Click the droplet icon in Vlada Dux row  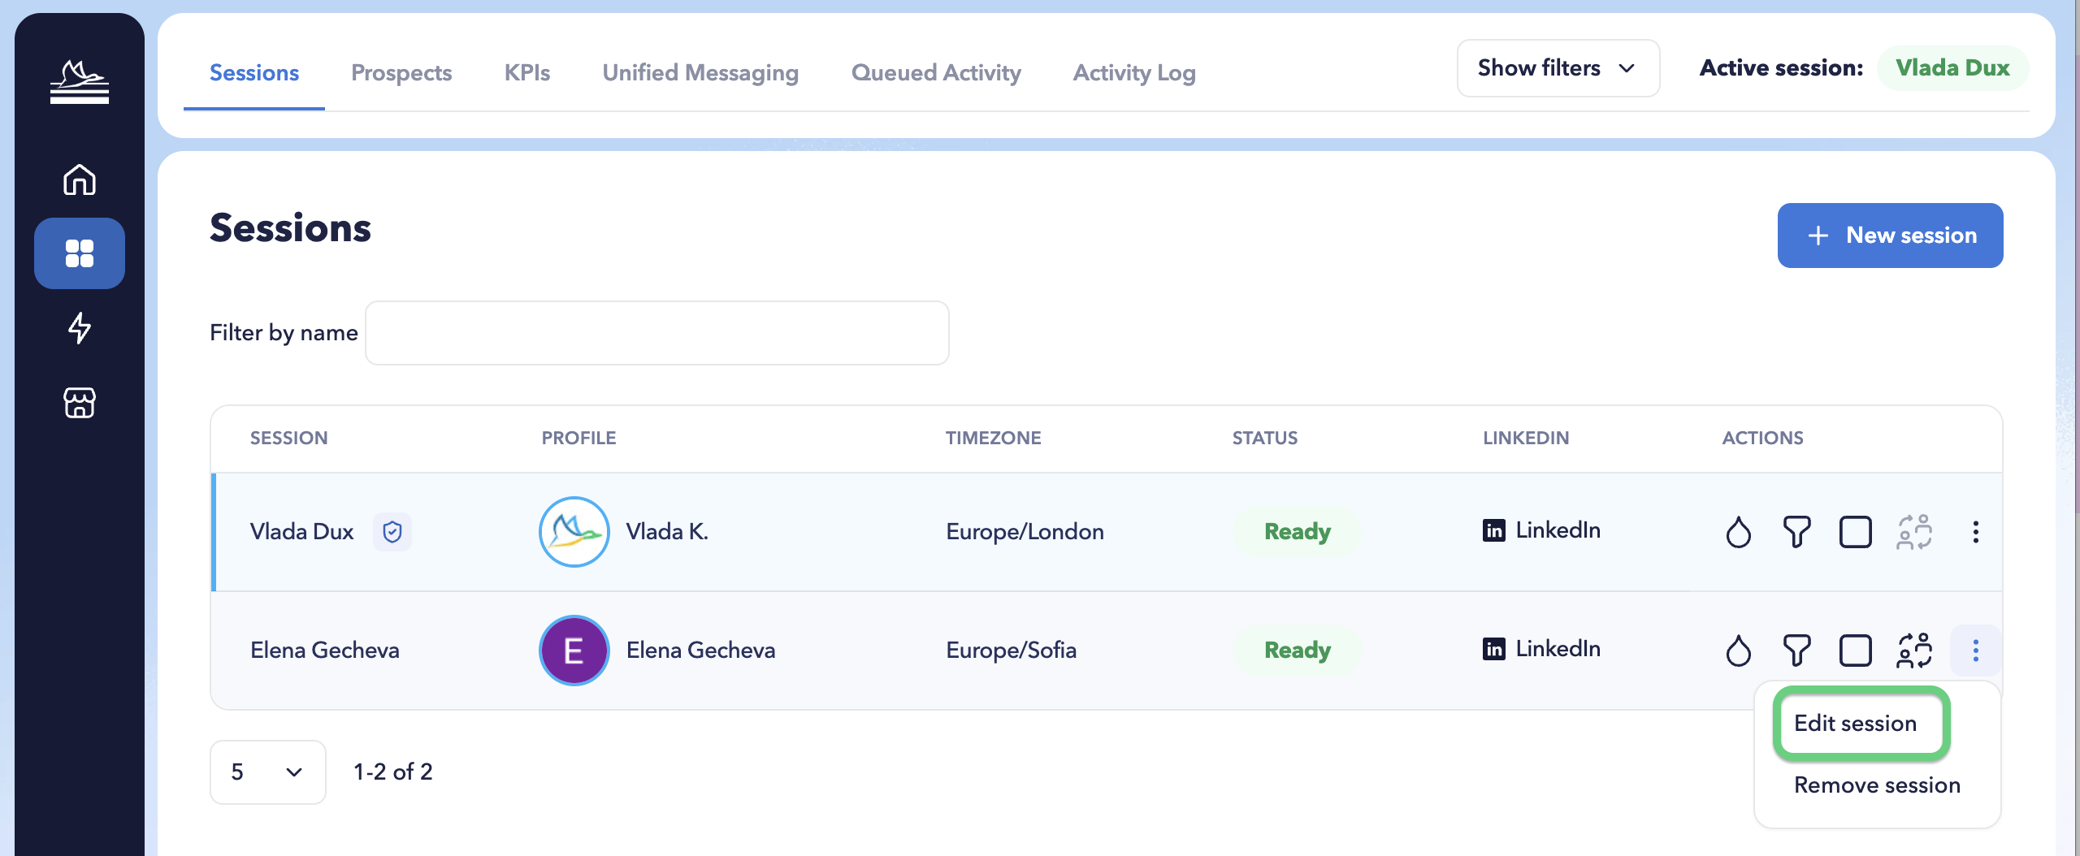pyautogui.click(x=1738, y=532)
